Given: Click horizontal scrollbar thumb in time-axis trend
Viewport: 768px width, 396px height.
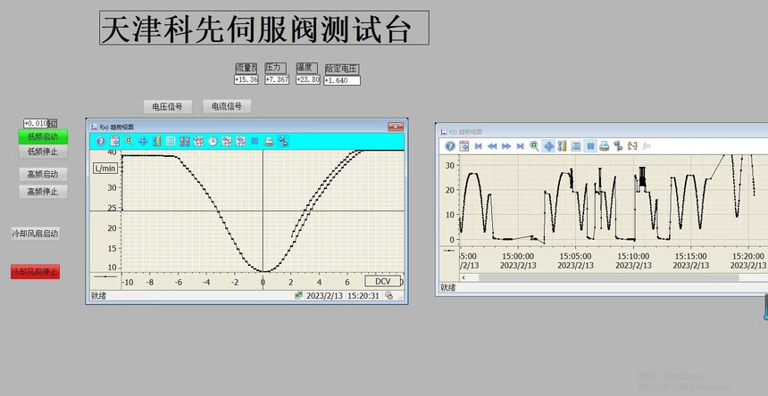Looking at the screenshot, I should pyautogui.click(x=608, y=277).
